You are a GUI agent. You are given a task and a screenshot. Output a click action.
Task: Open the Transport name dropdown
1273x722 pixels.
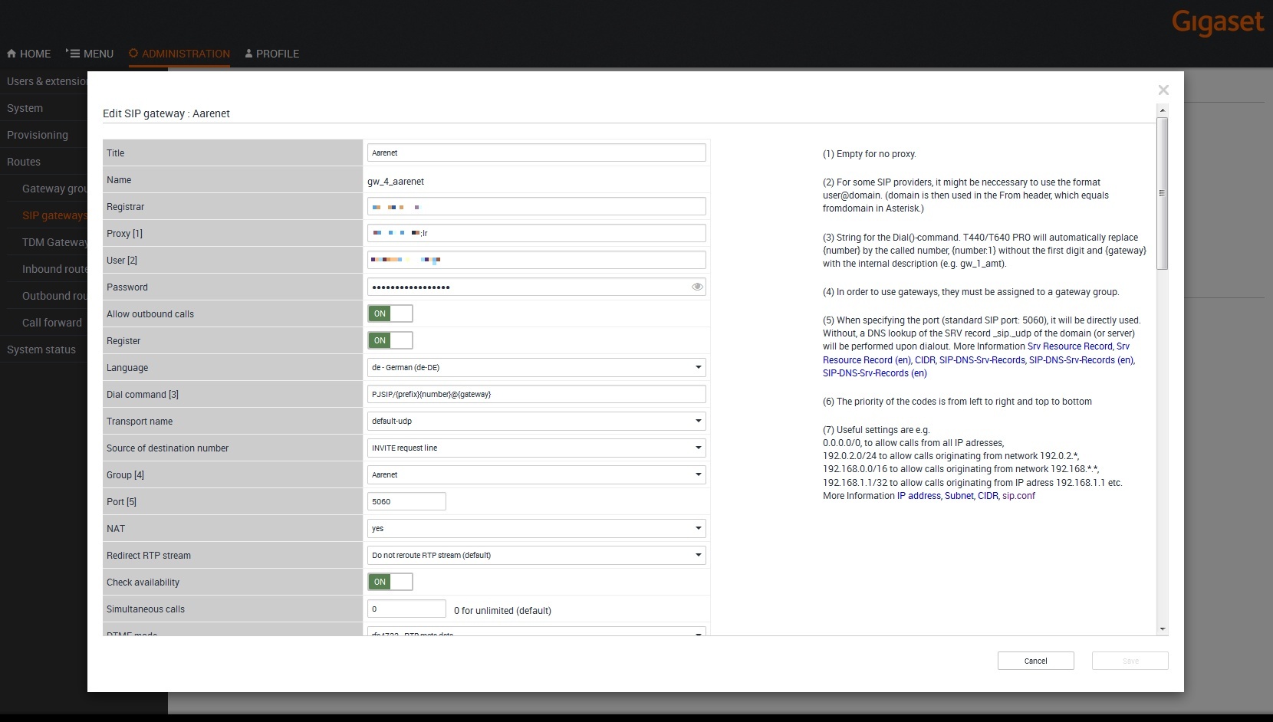pos(537,421)
